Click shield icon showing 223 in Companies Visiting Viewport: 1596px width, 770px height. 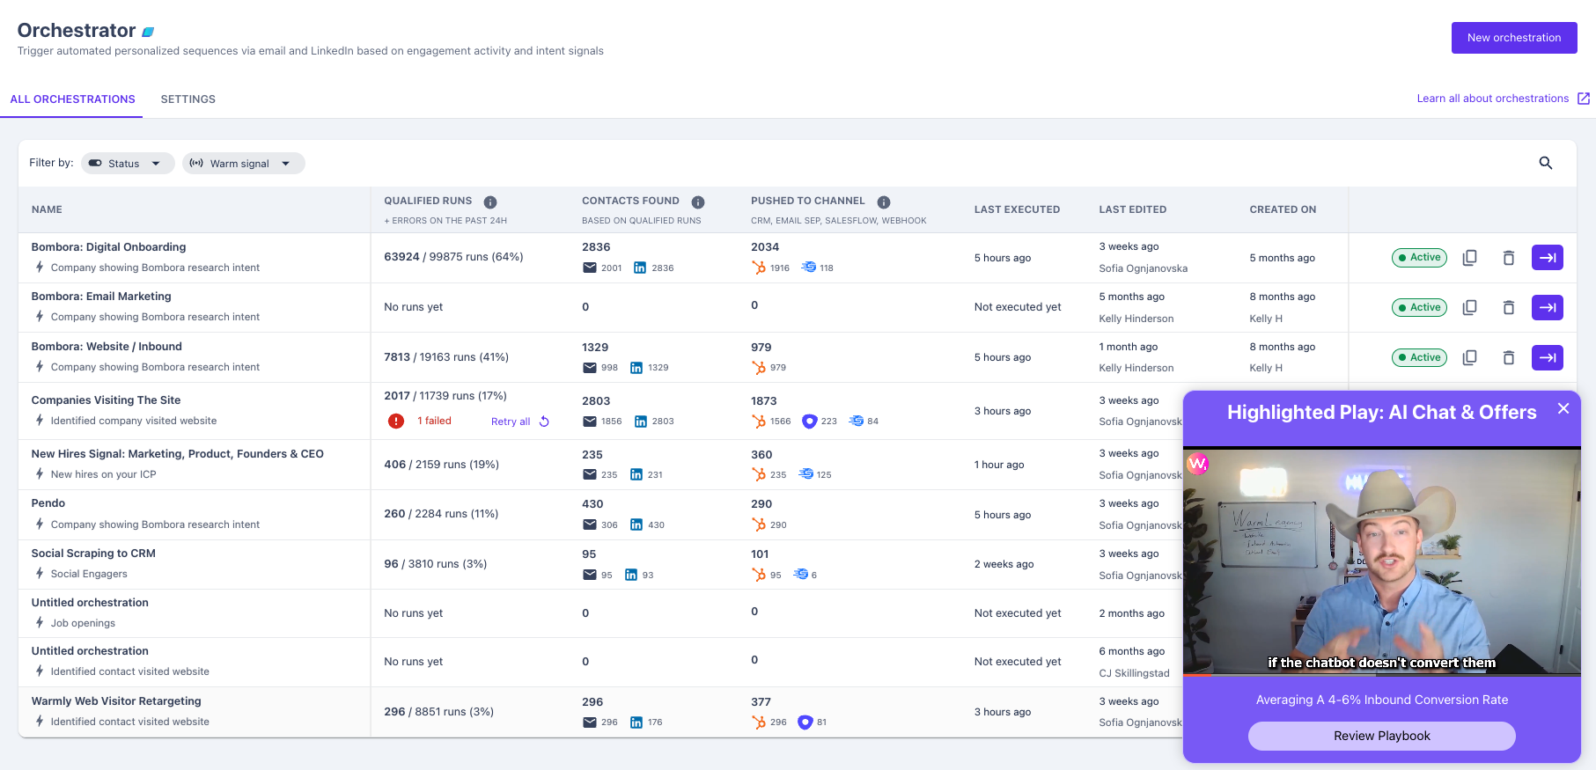point(809,422)
